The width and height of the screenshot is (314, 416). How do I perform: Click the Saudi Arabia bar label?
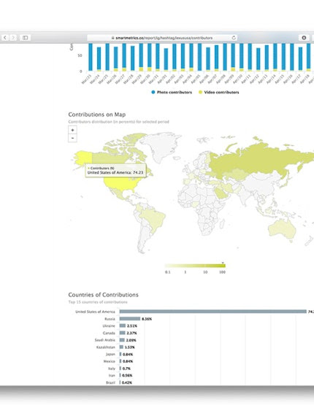105,340
